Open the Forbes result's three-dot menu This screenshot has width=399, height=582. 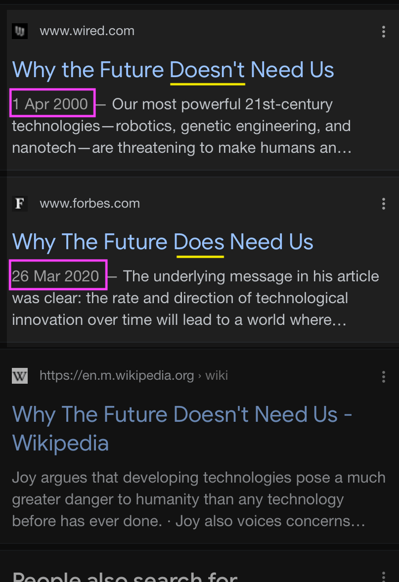point(384,204)
